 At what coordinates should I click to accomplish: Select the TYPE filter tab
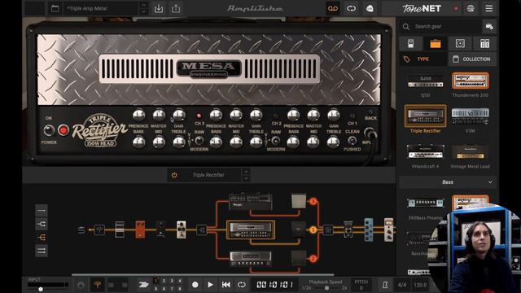(423, 59)
